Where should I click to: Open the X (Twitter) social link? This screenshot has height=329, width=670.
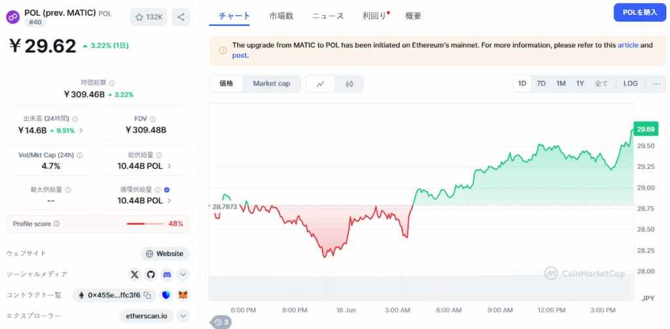(135, 274)
